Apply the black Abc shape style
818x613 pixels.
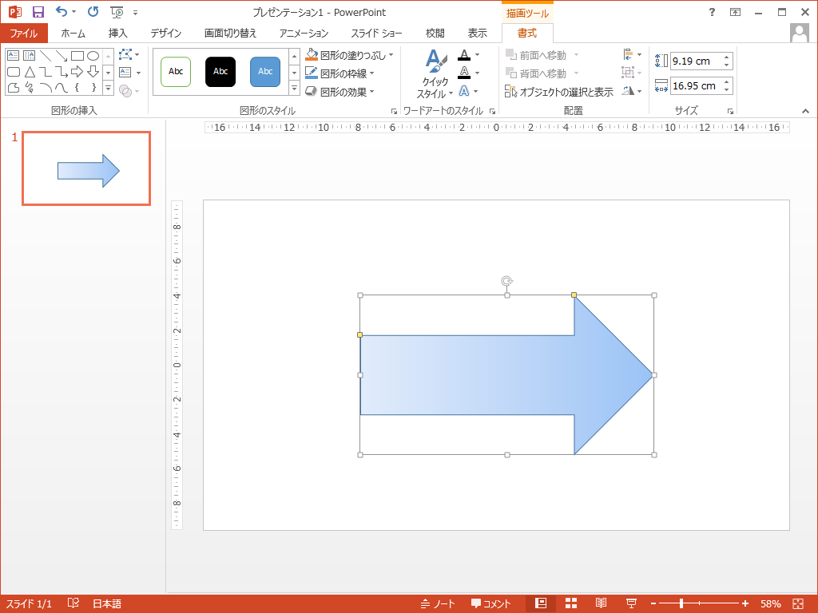[220, 72]
